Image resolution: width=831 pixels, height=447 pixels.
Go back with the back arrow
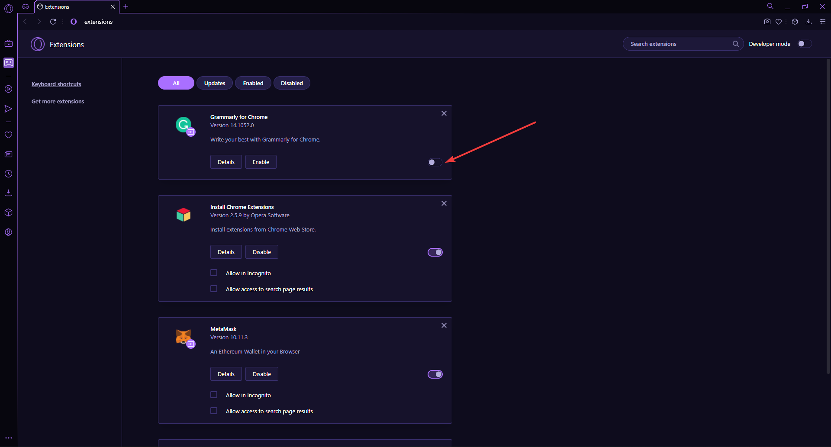pyautogui.click(x=25, y=22)
